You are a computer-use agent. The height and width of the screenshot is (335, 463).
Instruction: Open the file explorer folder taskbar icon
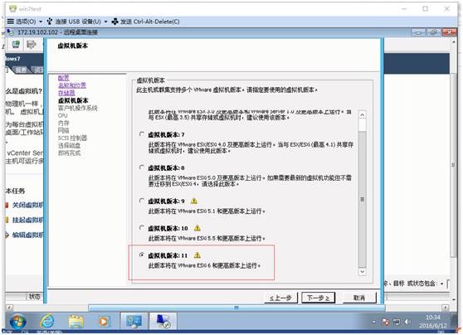click(76, 321)
